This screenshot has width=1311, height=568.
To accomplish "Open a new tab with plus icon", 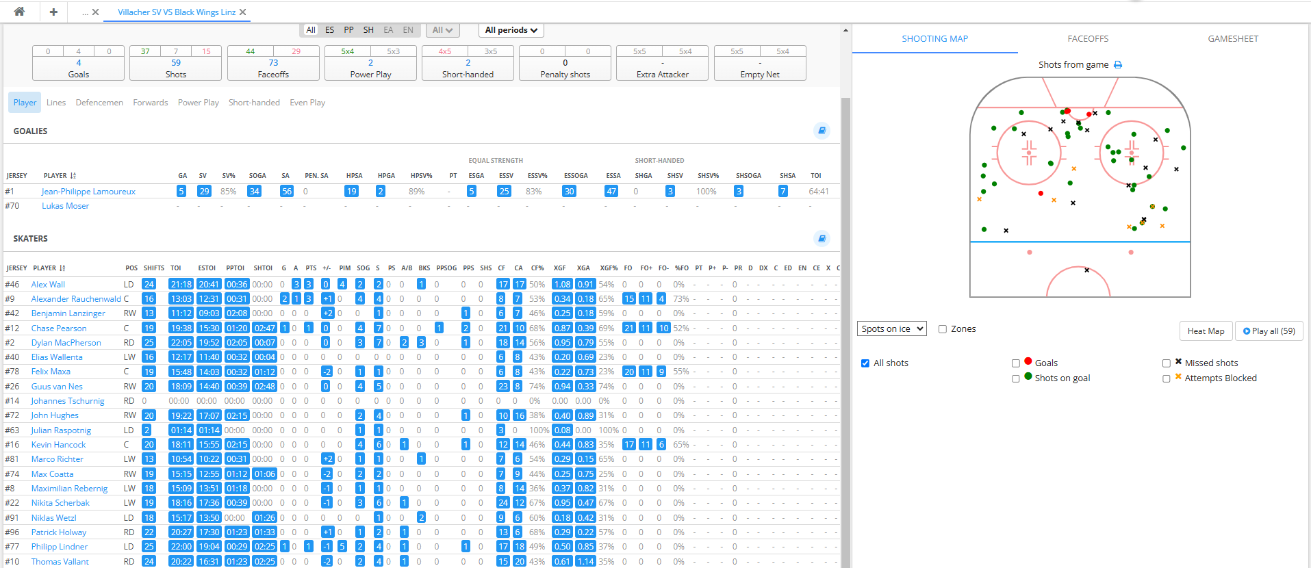I will [53, 12].
